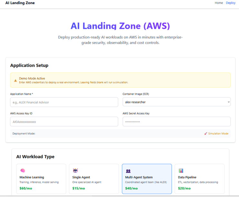
Task: Open the Deploy nav link
Action: [x=231, y=3]
